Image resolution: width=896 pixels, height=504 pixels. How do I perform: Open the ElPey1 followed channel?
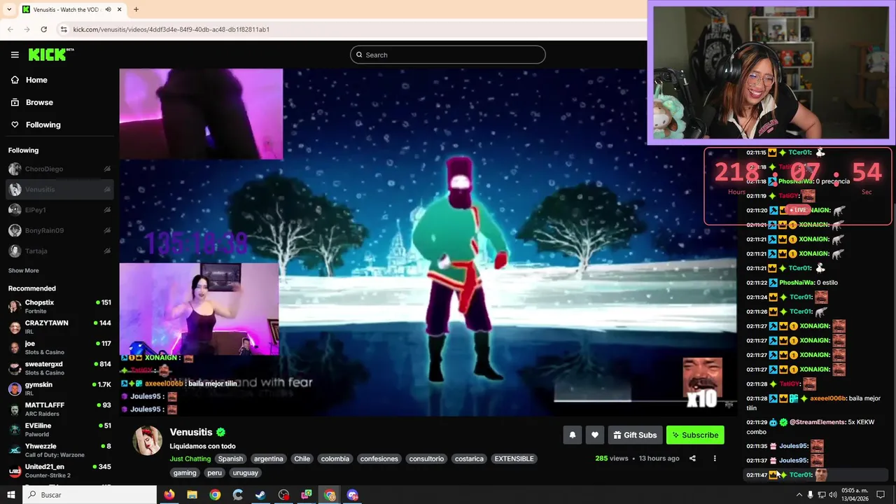[59, 209]
